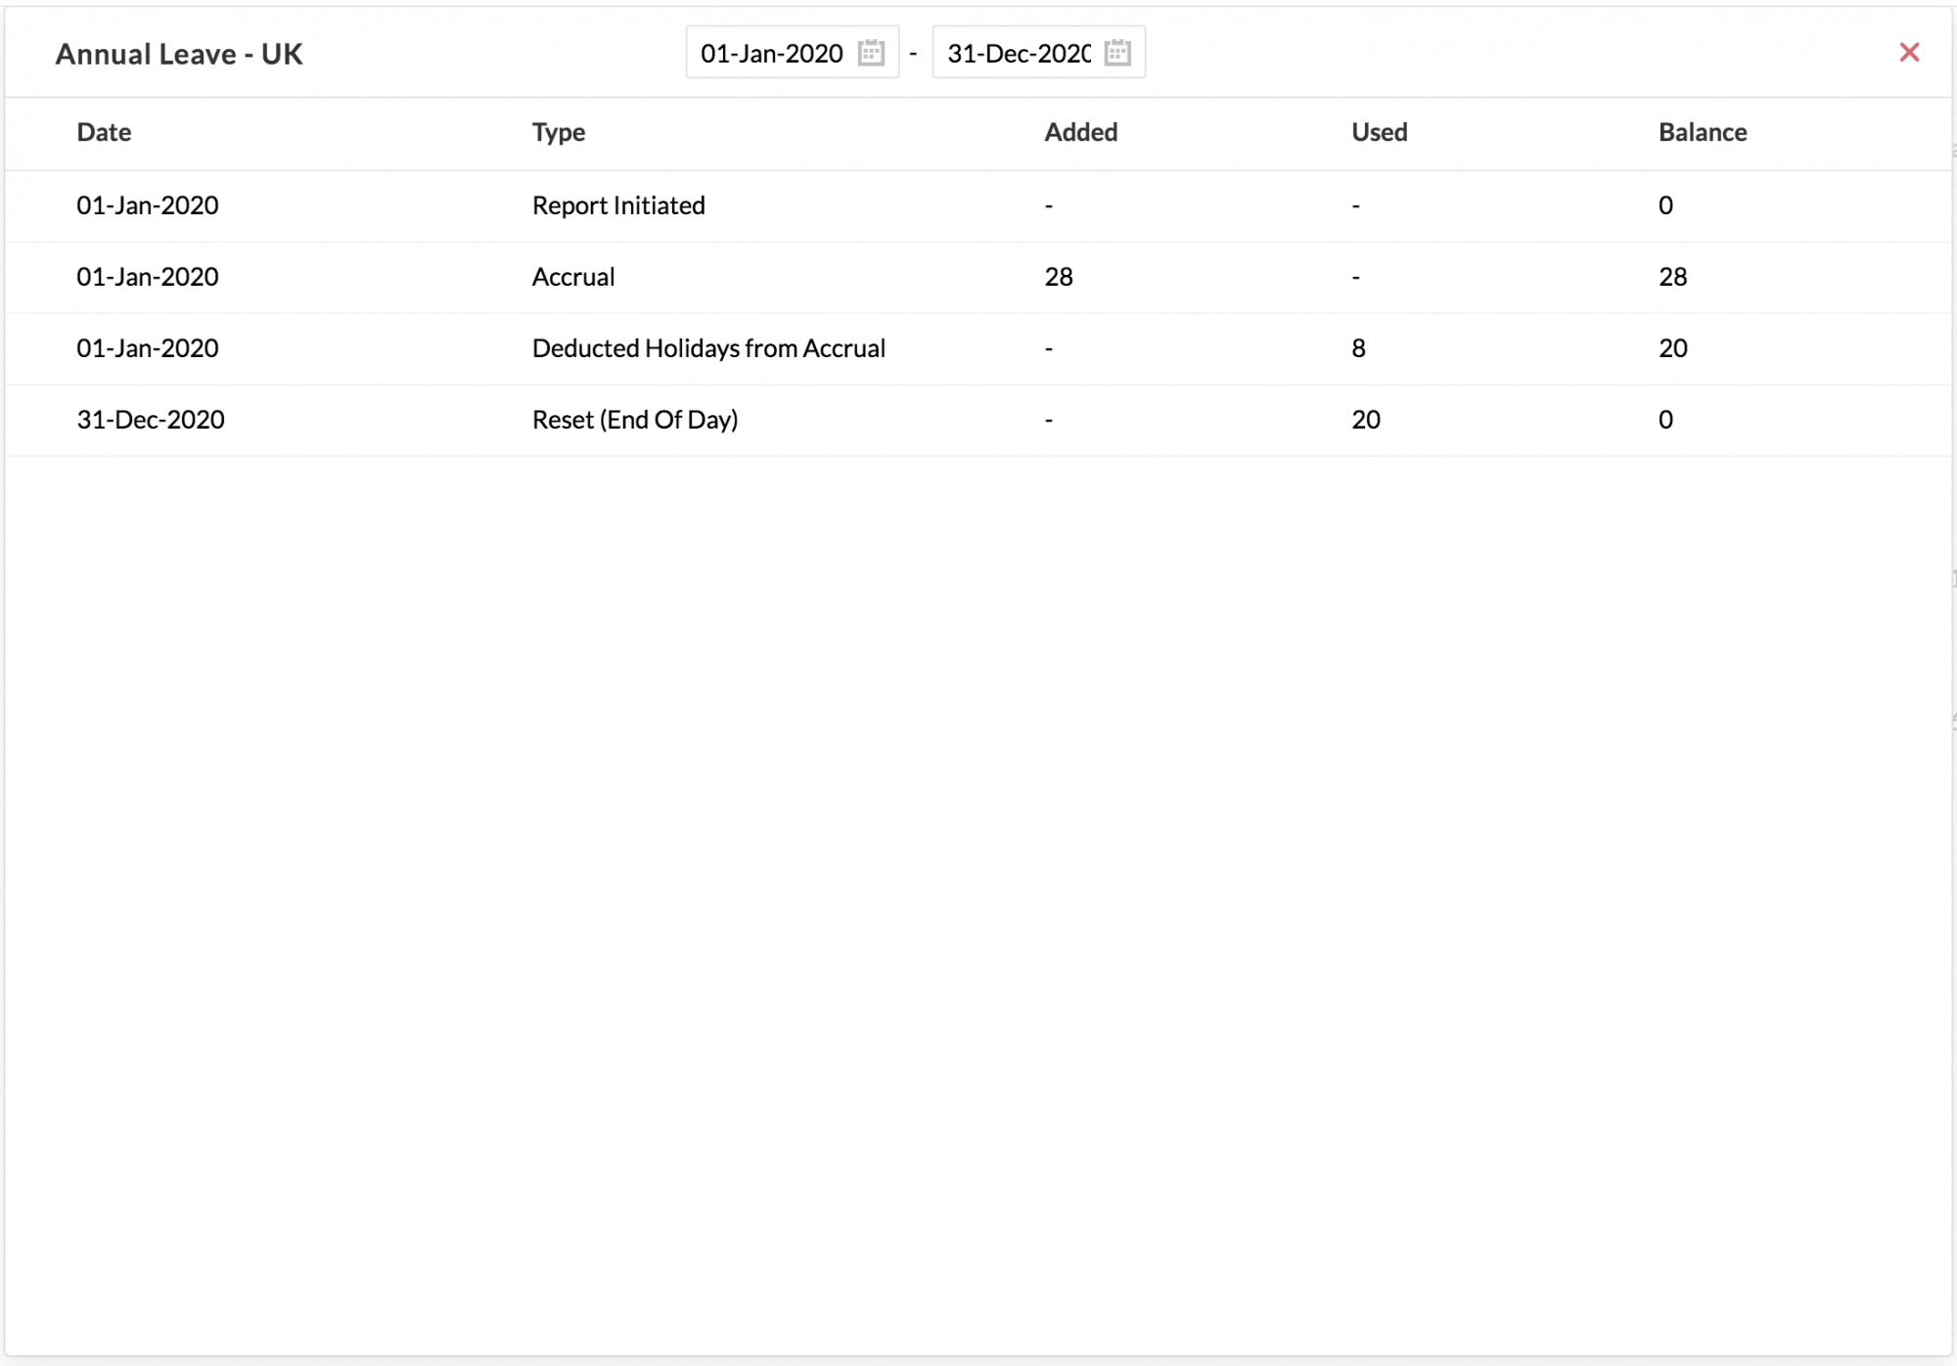1957x1366 pixels.
Task: Click the Used value 20 in Reset row
Action: [1366, 420]
